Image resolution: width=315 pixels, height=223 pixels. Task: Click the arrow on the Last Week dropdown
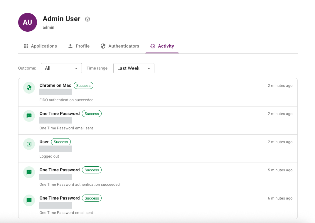149,68
